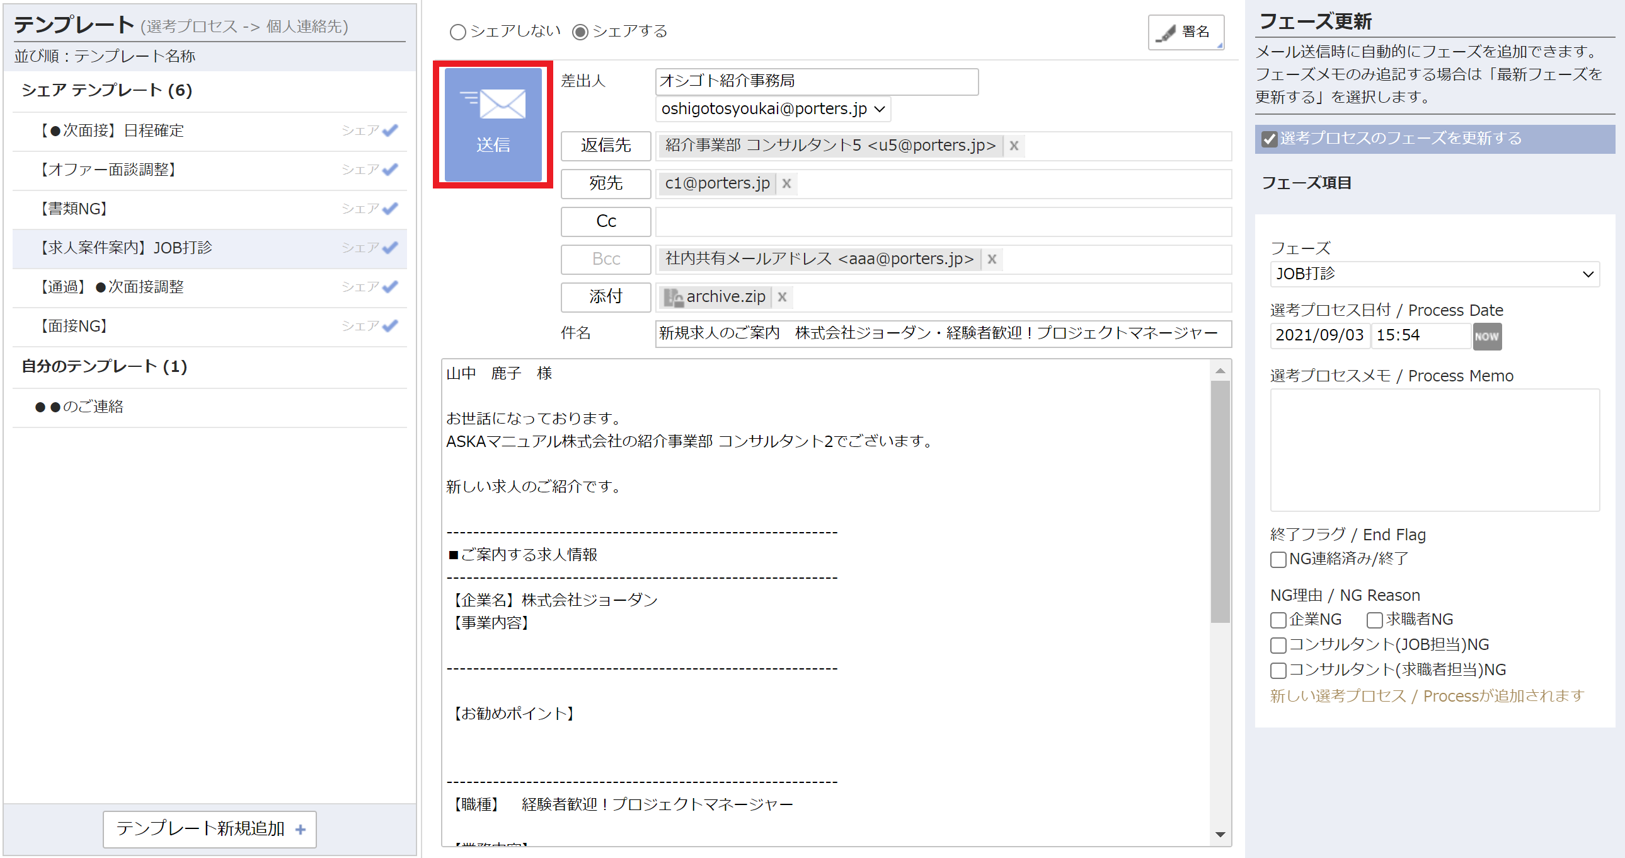Click share checkmark beside 【オファー面談調整】 template
The image size is (1625, 858).
point(389,169)
